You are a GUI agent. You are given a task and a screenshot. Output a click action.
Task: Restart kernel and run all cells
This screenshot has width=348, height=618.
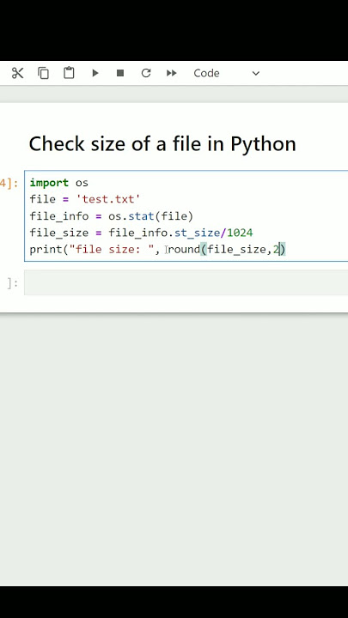click(x=171, y=73)
